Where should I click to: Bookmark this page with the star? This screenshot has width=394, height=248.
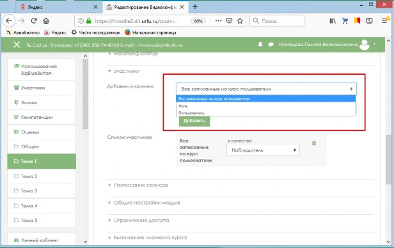point(240,21)
